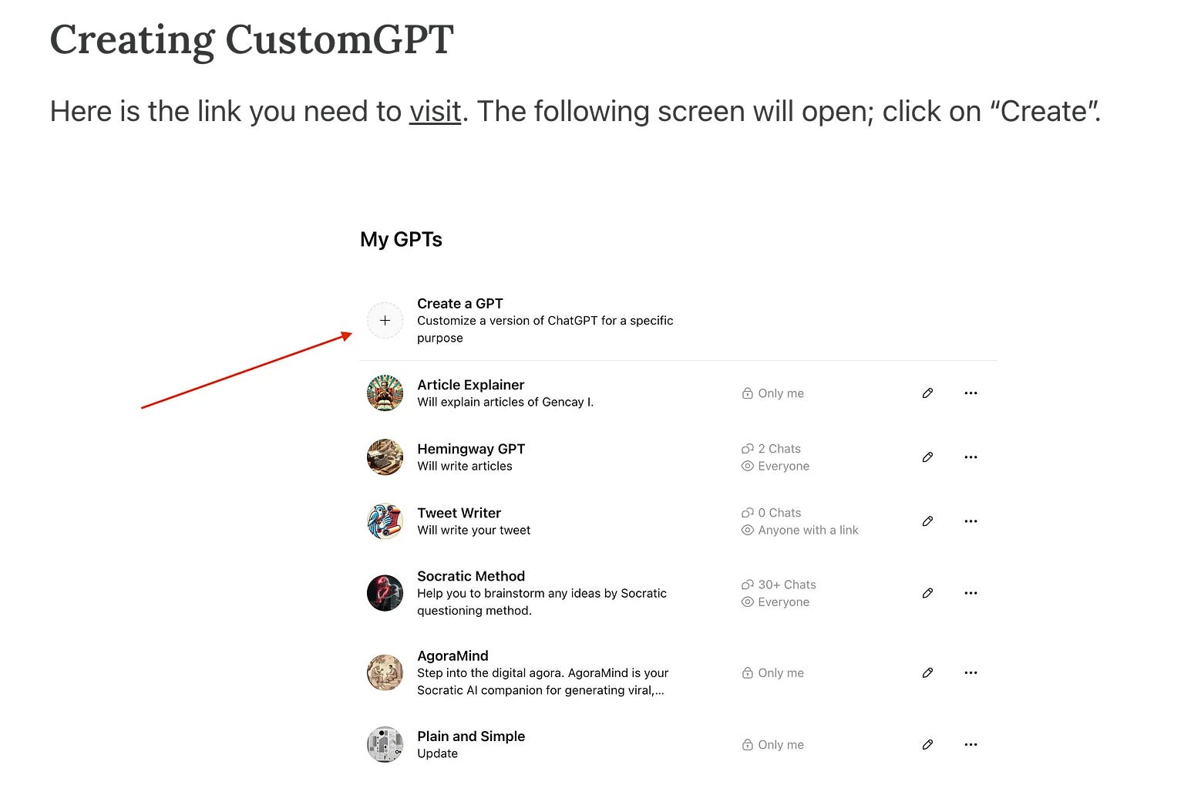The height and width of the screenshot is (802, 1201).
Task: Open more options for Tweet Writer
Action: point(971,521)
